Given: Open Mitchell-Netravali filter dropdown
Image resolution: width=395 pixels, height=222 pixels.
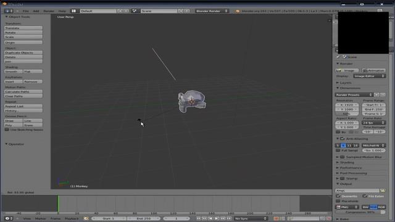Looking at the screenshot, I should pos(373,146).
